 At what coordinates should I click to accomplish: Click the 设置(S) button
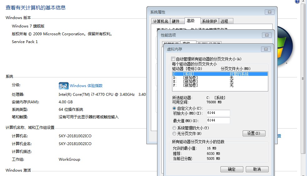(254, 133)
